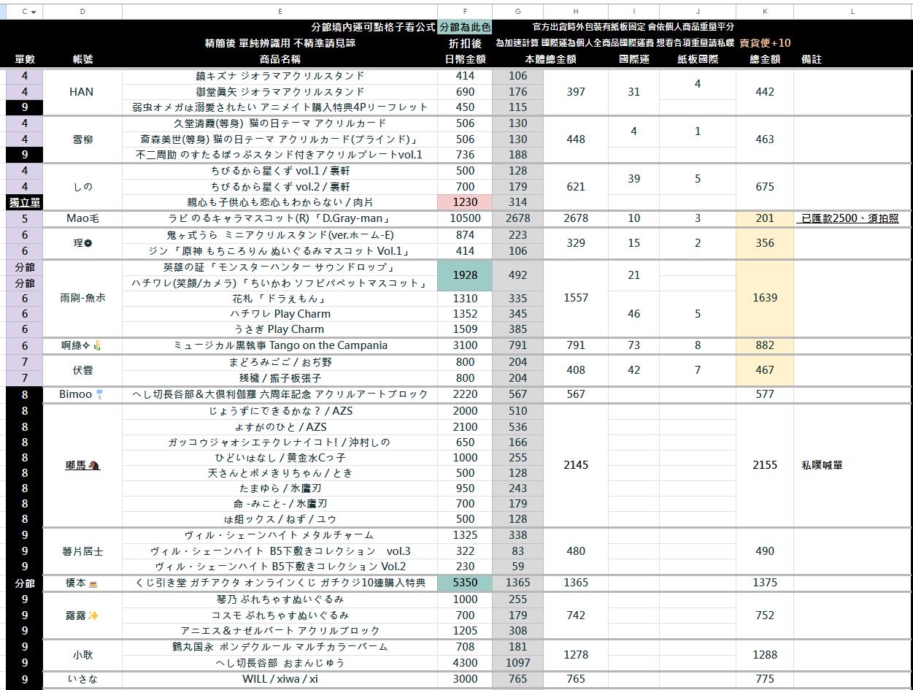
Task: Select product cell 鏡キズナ ジオラマアクリルスタンド
Action: pos(280,76)
